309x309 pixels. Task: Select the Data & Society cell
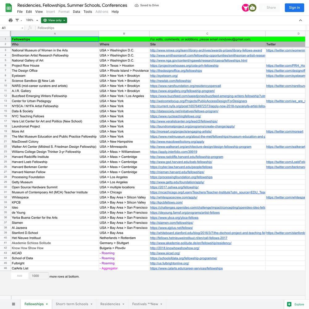[55, 111]
